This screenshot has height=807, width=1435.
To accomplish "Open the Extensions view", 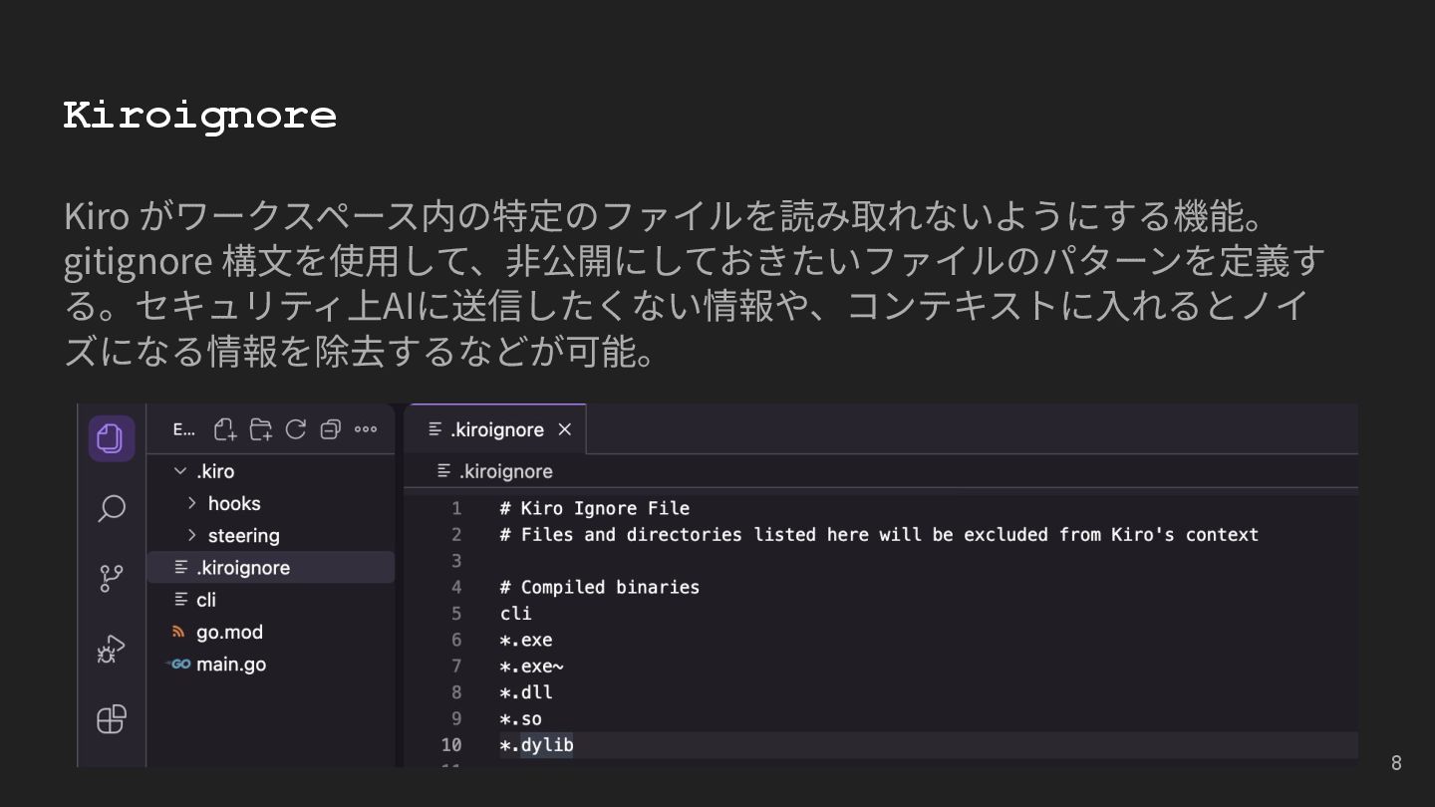I will point(112,719).
